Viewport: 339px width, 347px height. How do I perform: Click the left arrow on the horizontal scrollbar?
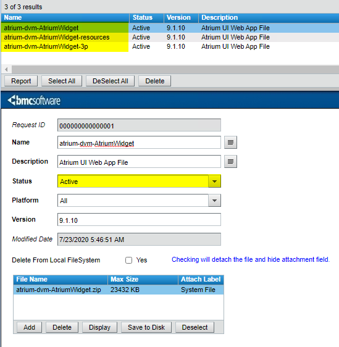(6, 70)
